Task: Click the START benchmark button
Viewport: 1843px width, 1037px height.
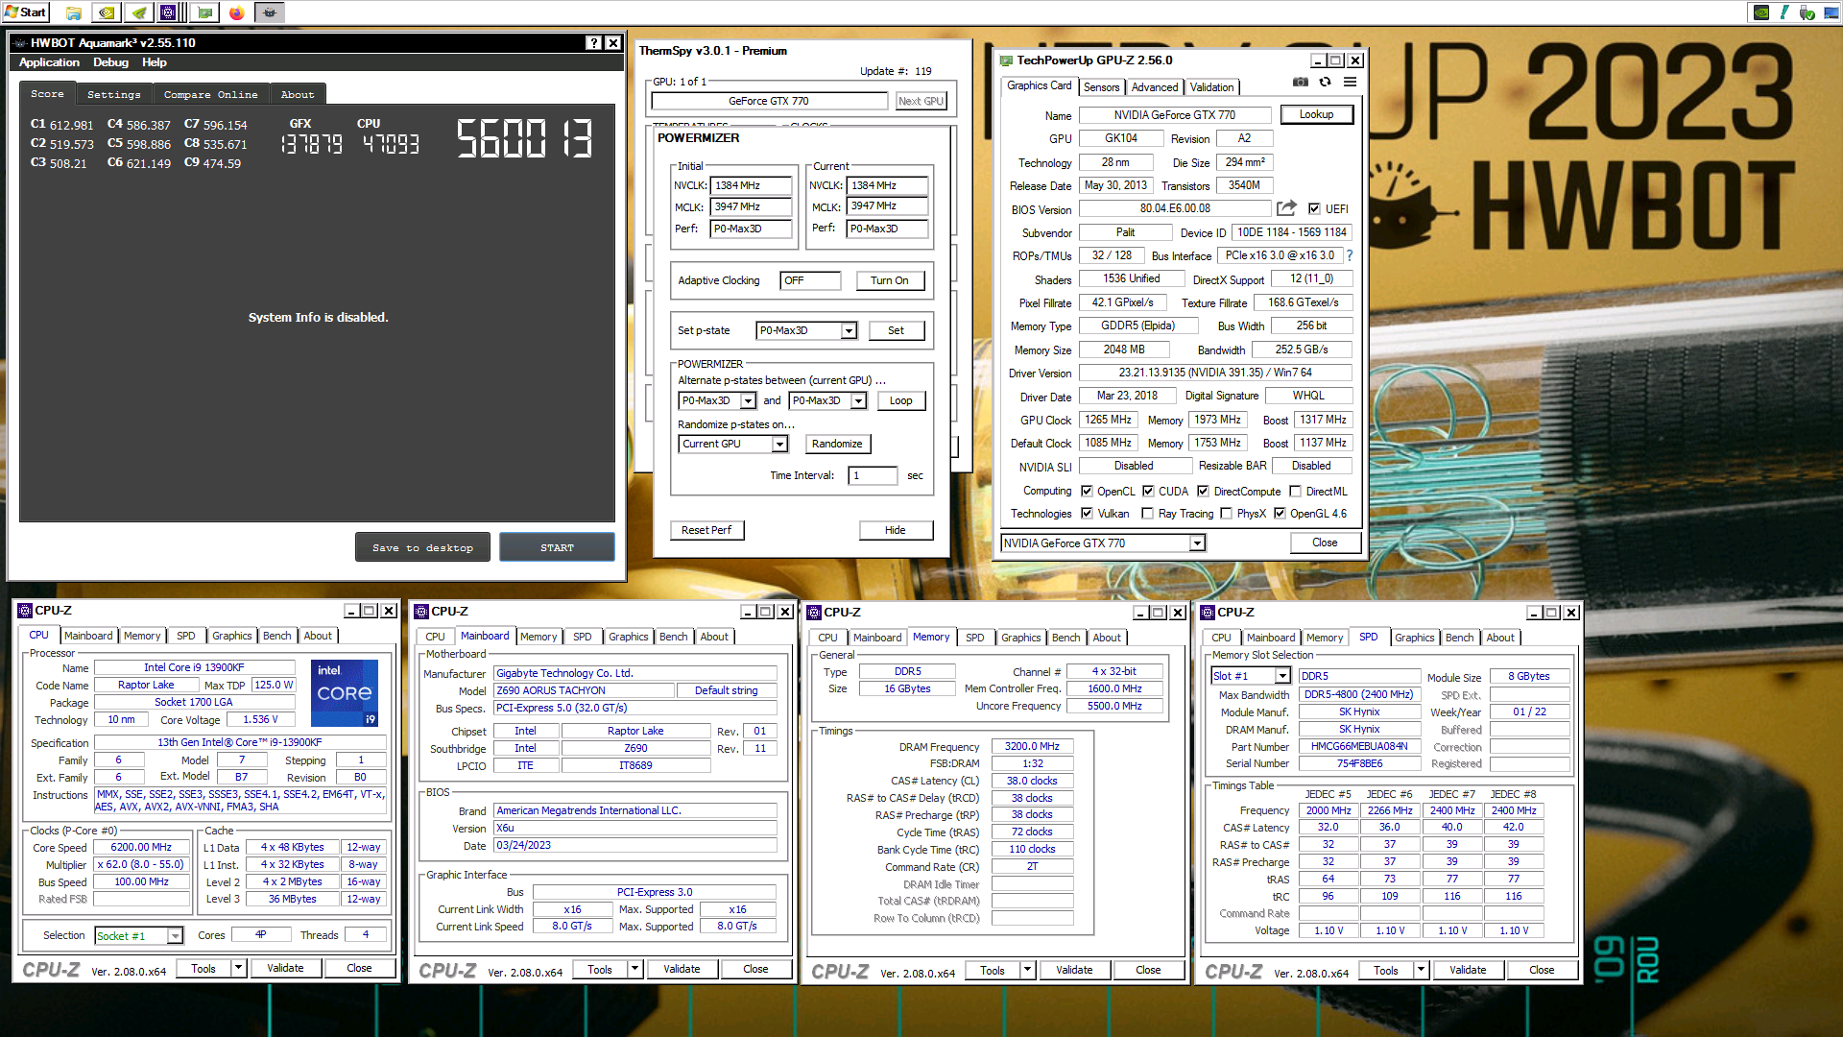Action: click(x=557, y=547)
